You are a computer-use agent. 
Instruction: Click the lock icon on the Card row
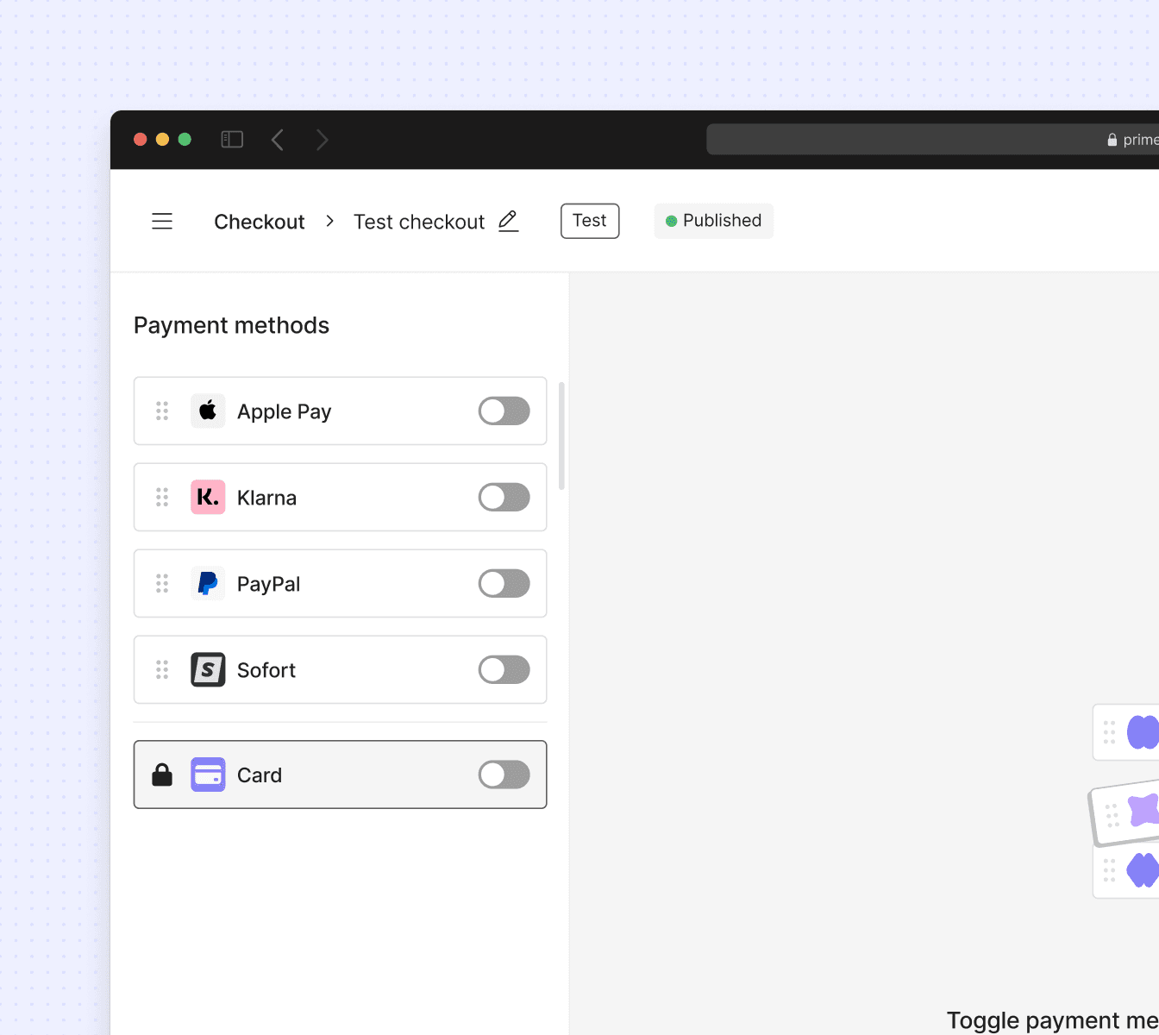162,775
